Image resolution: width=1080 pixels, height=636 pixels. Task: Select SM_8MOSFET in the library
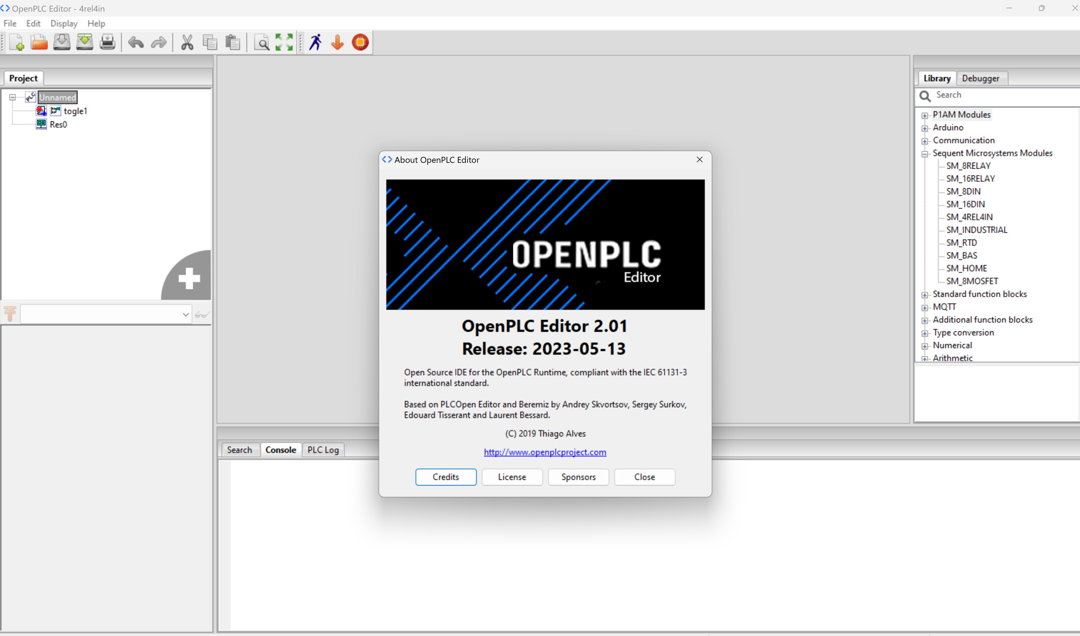coord(972,281)
